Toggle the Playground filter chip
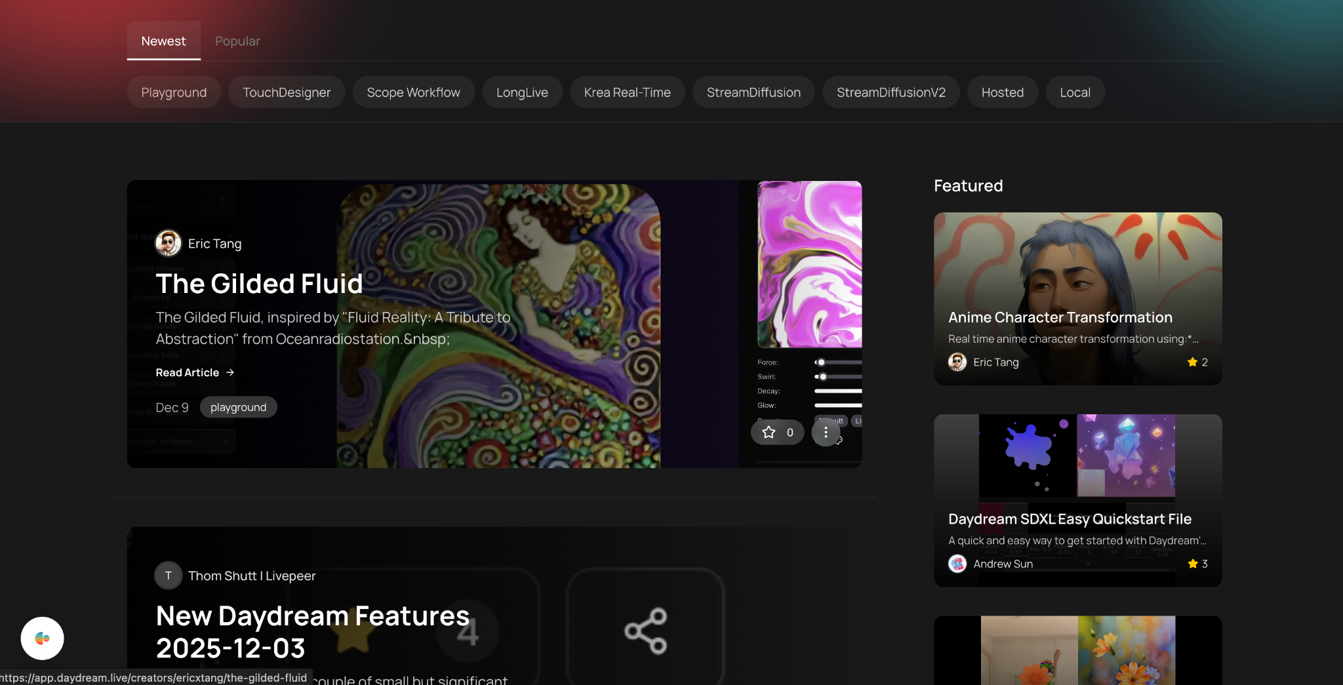Image resolution: width=1343 pixels, height=685 pixels. [174, 92]
